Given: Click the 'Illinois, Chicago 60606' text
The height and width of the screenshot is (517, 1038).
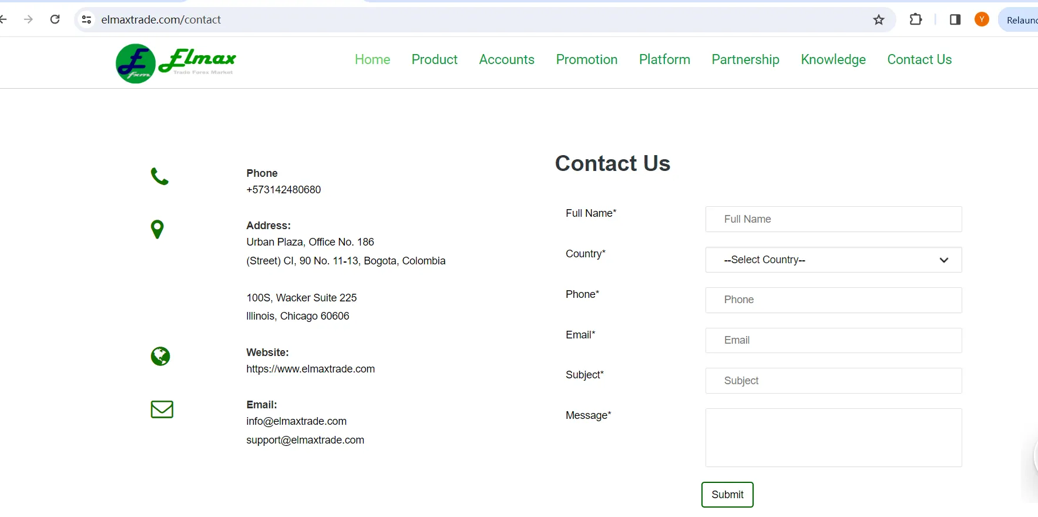Looking at the screenshot, I should (298, 316).
